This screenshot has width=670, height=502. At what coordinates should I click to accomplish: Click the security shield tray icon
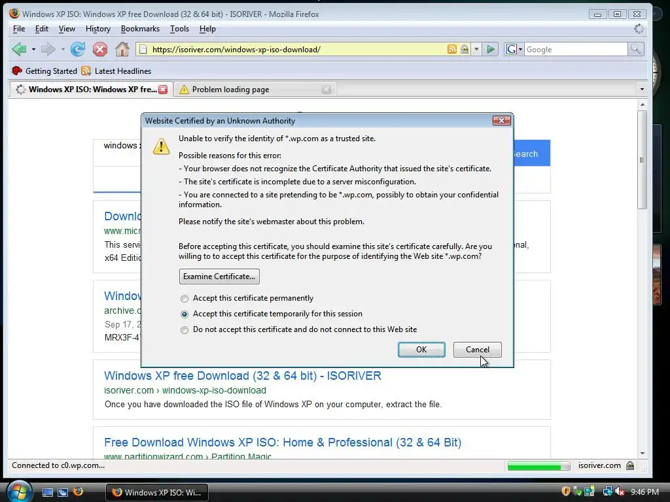tap(566, 492)
